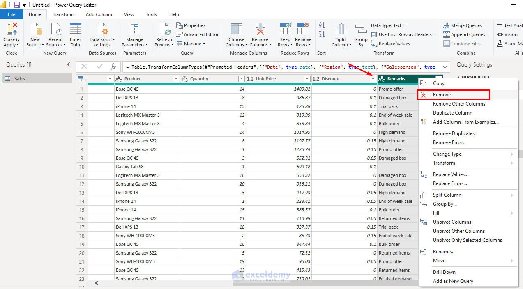523x289 pixels.
Task: Select Remove from the context menu
Action: [442, 95]
